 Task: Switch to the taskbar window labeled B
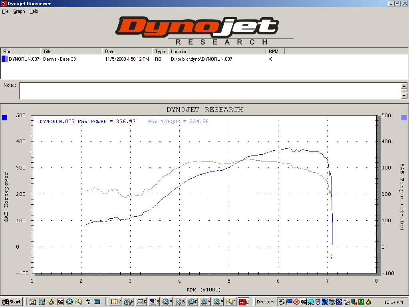coord(180,302)
